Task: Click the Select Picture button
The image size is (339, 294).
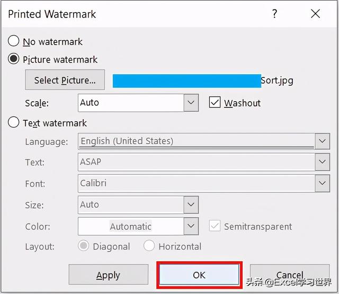Action: (65, 81)
